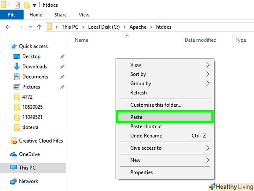Open the doterra folder in Quick access
254x191 pixels.
(30, 127)
